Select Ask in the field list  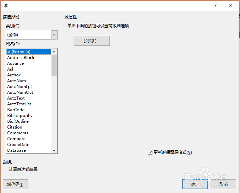[x=29, y=69]
